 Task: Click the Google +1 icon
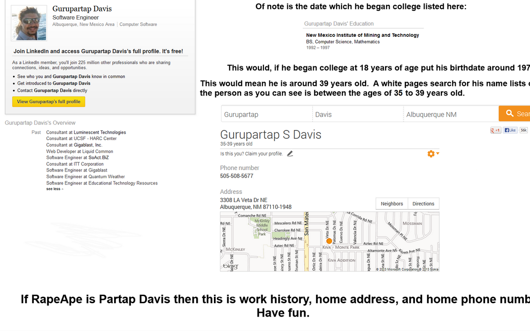tap(496, 130)
